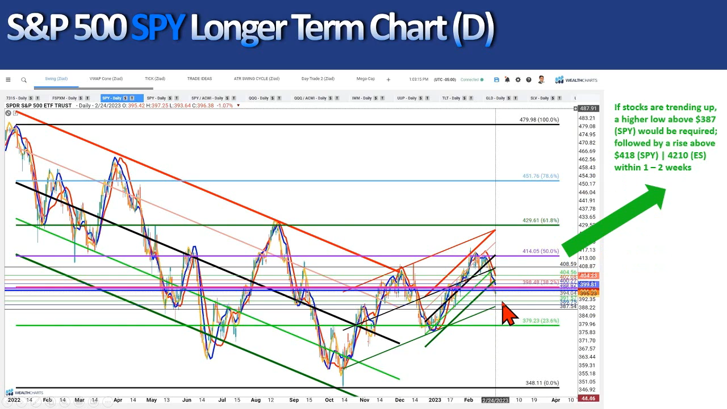Open the TRADE IDEAS workspace tab
The height and width of the screenshot is (409, 727).
point(199,79)
